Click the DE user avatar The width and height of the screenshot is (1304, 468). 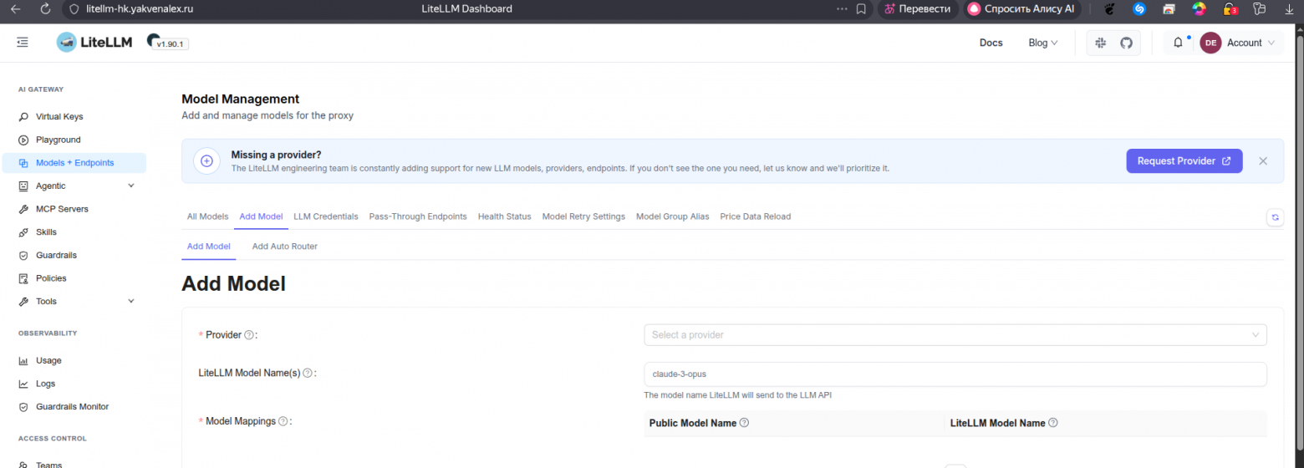click(1210, 43)
